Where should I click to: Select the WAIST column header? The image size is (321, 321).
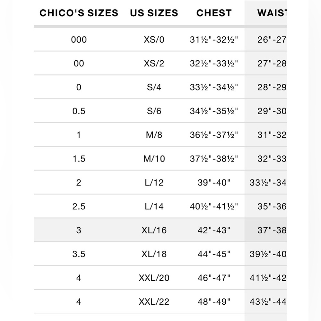272,13
